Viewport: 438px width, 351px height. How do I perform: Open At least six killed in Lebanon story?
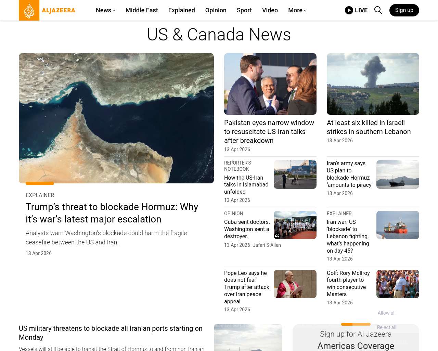tap(369, 127)
